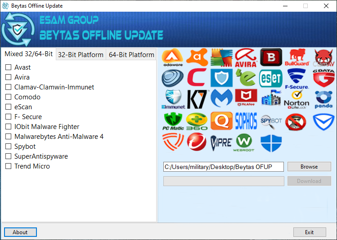Enable the SuperAntispyware checkbox
Viewport: 337px width, 240px height.
click(9, 156)
